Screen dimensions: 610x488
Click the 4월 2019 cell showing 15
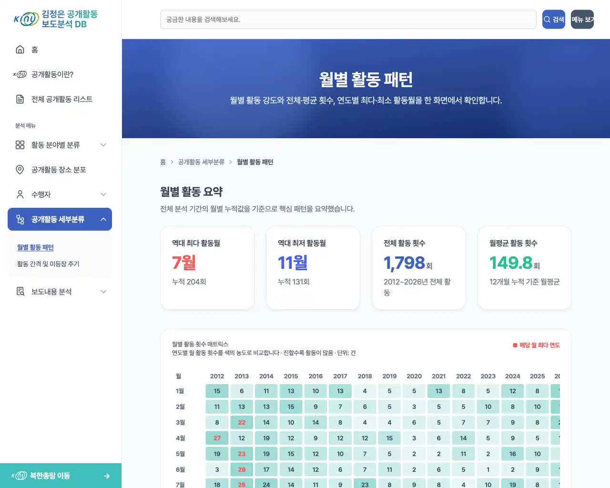(x=389, y=438)
